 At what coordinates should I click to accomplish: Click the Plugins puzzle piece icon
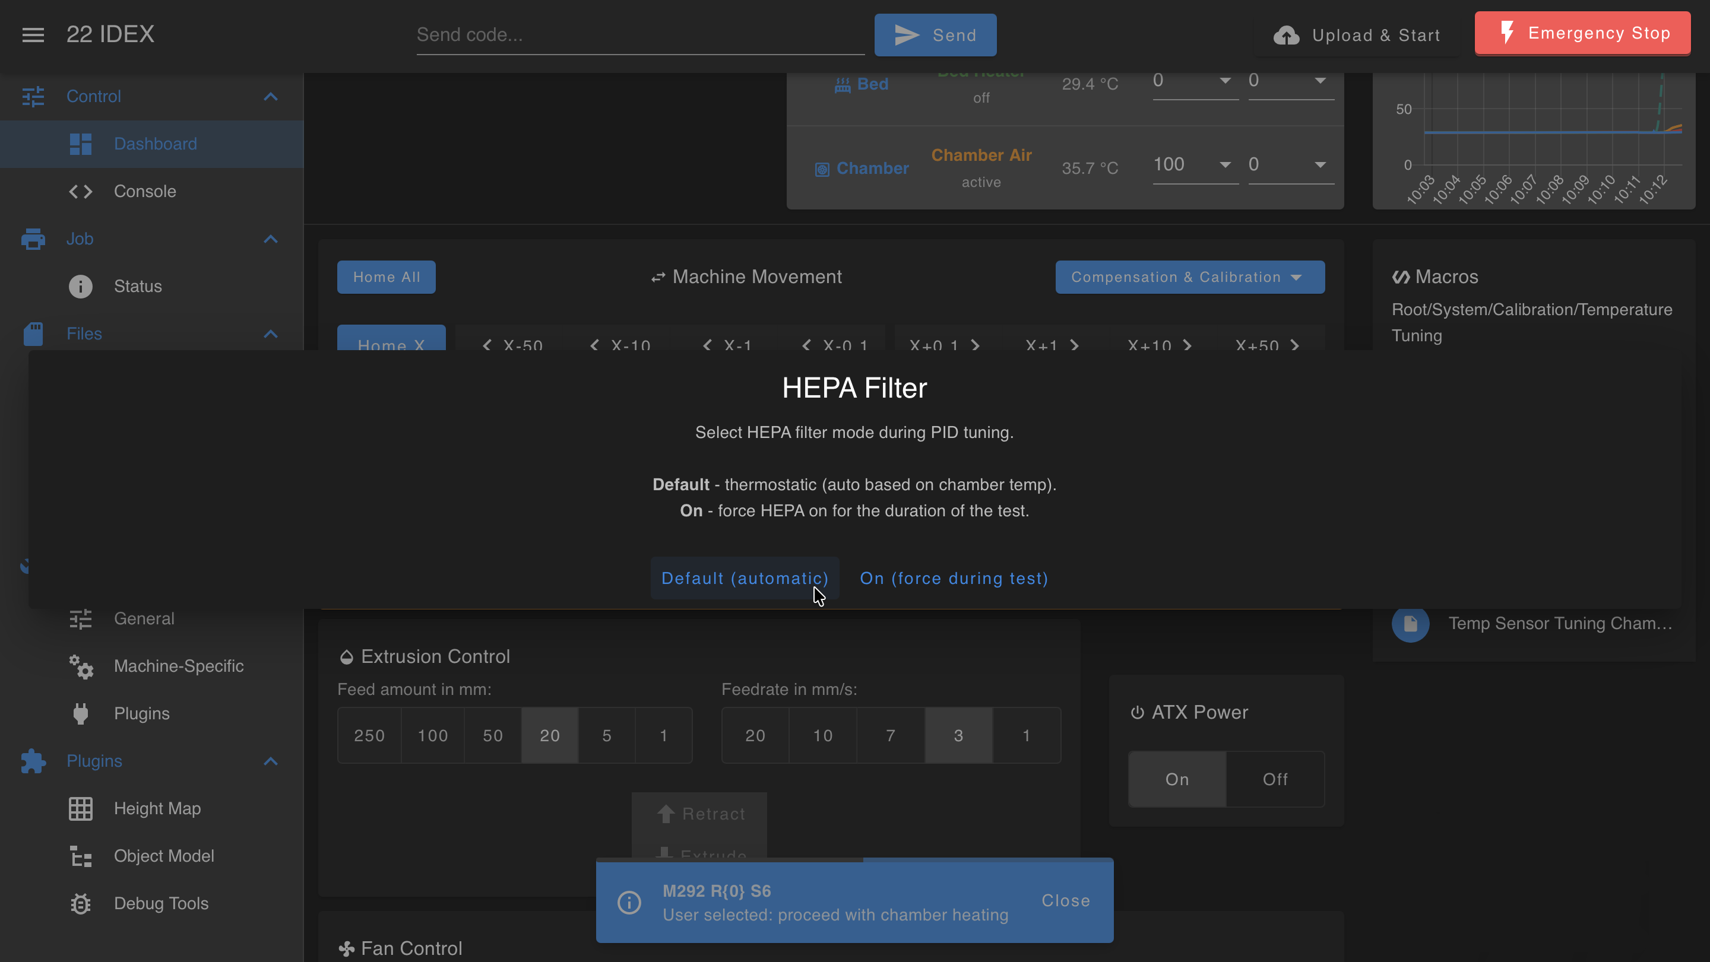pyautogui.click(x=33, y=761)
